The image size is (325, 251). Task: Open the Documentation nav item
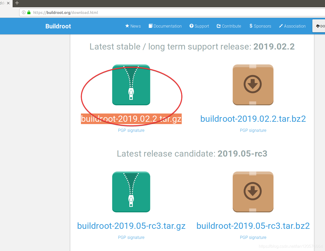[165, 26]
